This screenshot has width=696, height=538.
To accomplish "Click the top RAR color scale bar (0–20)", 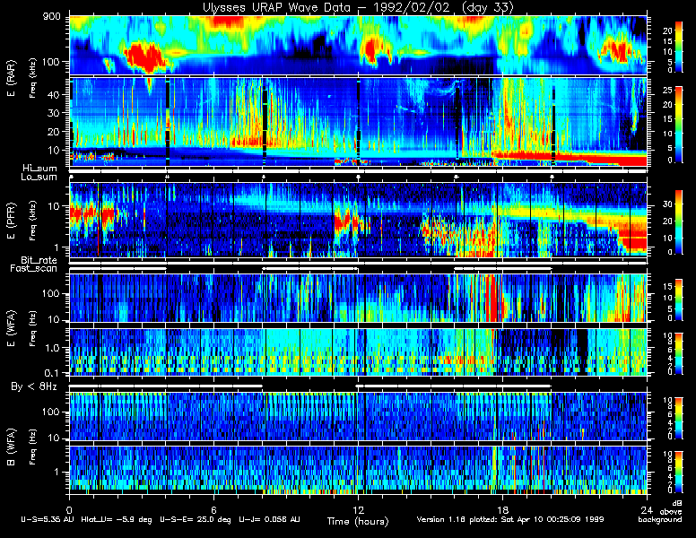I will click(679, 46).
